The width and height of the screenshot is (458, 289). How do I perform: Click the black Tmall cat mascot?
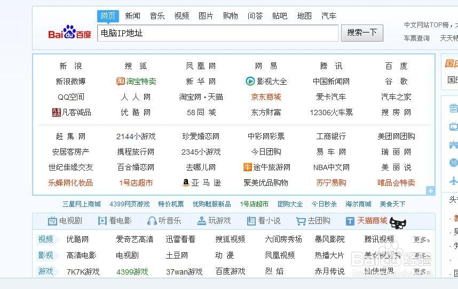[x=398, y=223]
